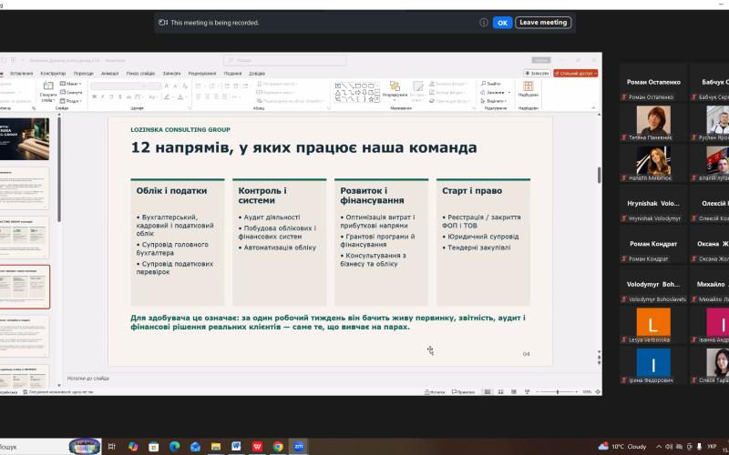Click the zoom slider in the status bar

(557, 392)
